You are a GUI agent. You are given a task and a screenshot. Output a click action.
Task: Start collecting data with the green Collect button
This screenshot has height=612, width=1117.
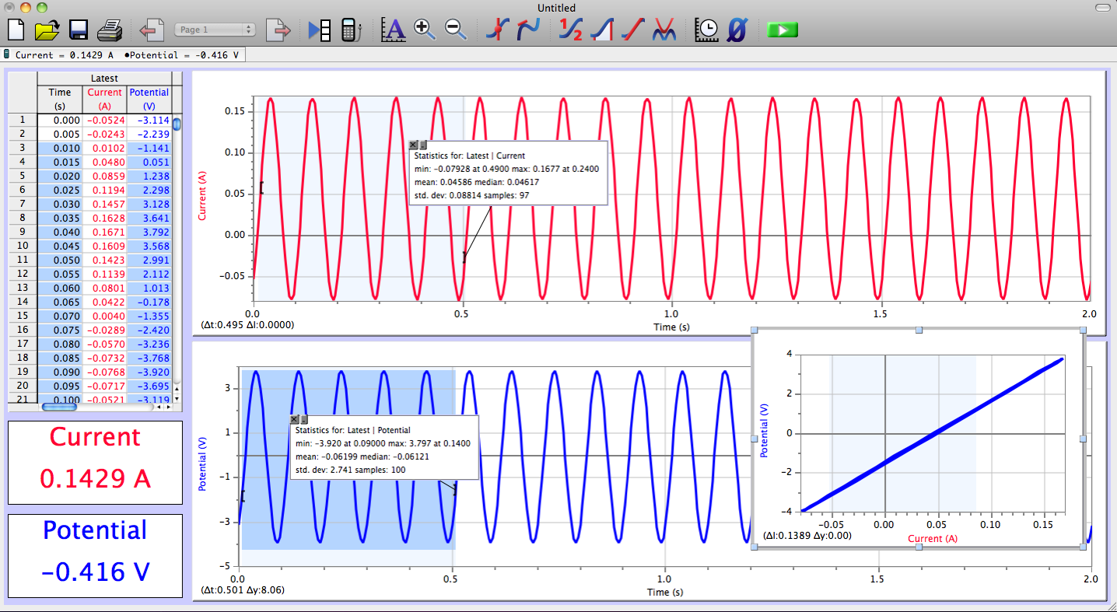[782, 30]
